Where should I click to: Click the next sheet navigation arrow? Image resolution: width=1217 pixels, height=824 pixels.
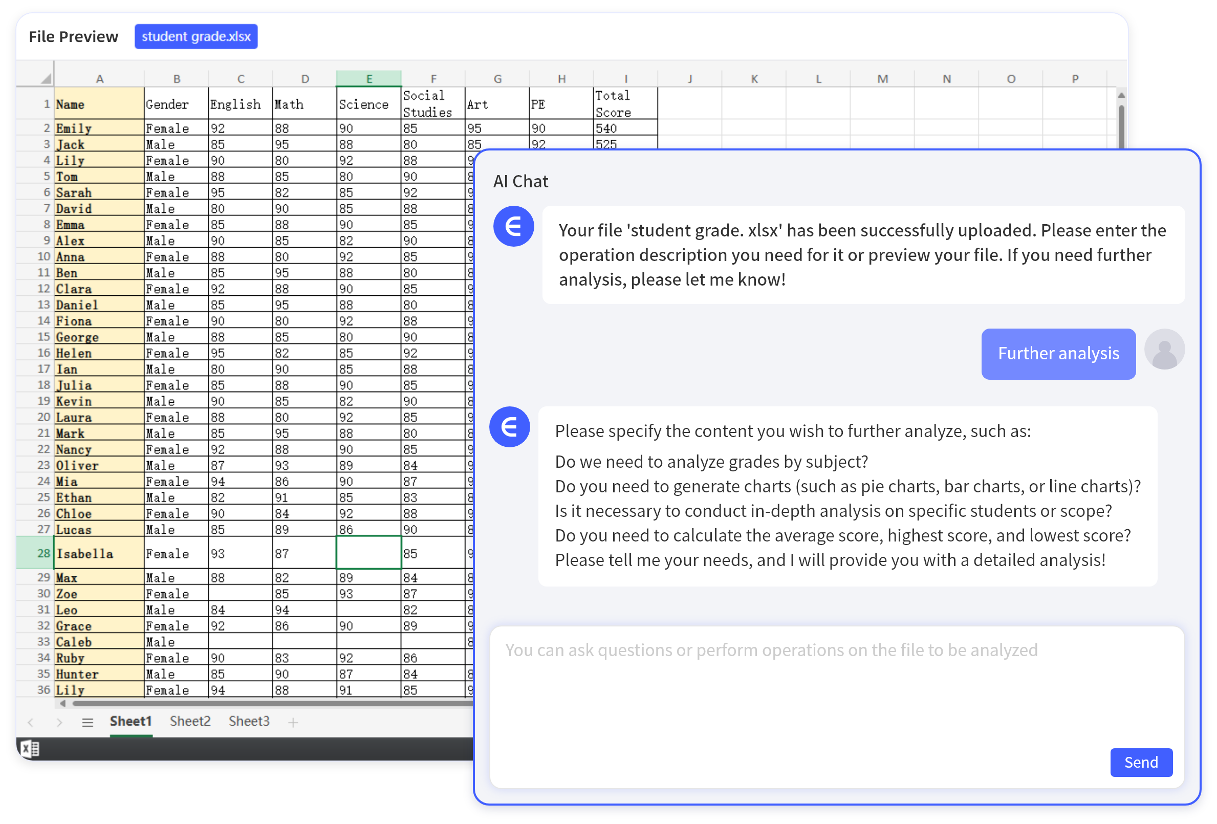click(x=60, y=722)
